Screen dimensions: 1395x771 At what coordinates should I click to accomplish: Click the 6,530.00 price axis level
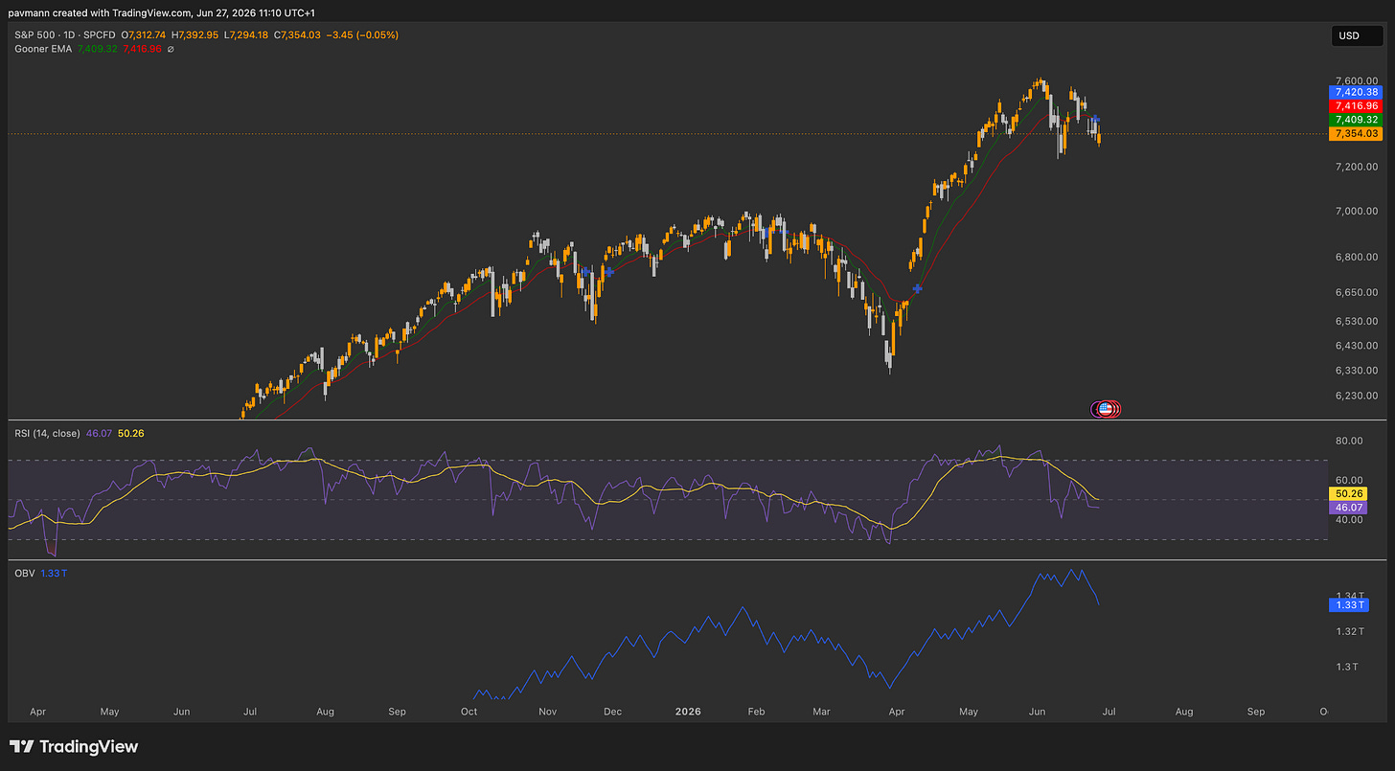[1356, 321]
